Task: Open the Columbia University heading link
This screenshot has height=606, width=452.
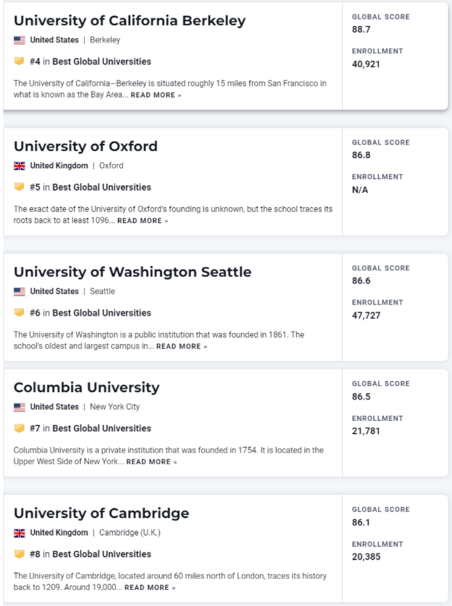Action: point(86,388)
